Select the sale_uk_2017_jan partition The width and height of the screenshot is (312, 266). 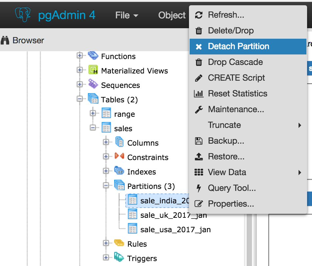[173, 215]
